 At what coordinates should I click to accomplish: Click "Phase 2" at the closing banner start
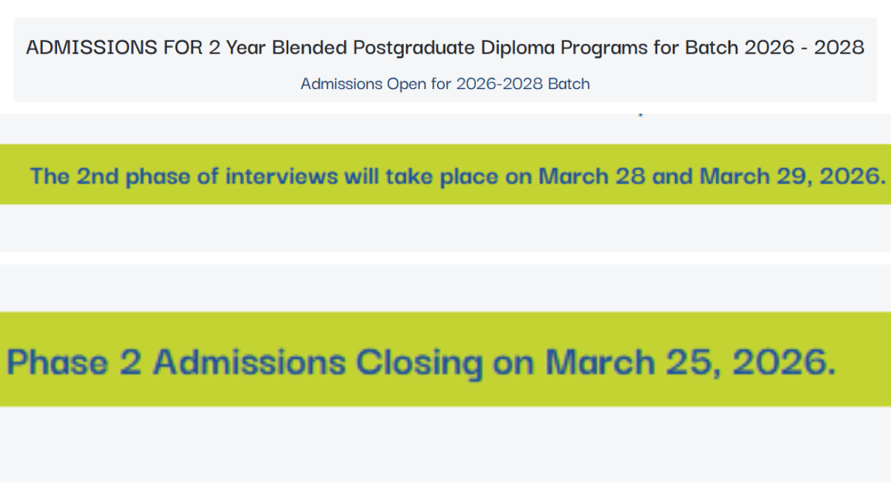pos(73,363)
